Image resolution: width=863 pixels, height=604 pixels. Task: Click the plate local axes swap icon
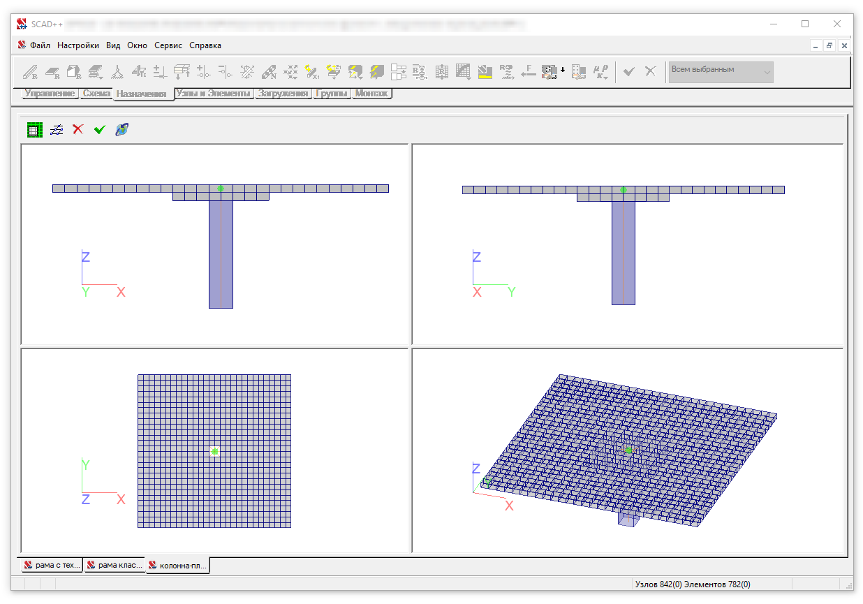pos(355,71)
